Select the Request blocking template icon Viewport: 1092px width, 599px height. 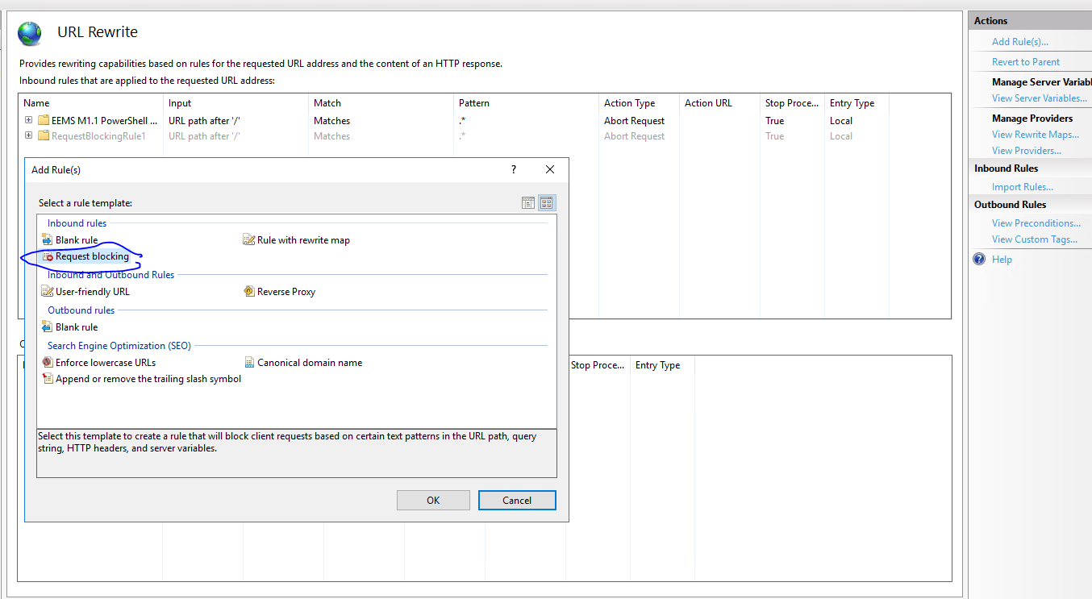coord(48,256)
